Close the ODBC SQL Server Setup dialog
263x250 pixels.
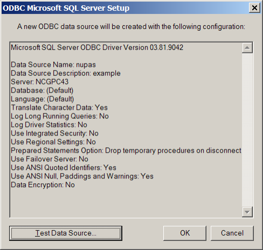(x=254, y=8)
